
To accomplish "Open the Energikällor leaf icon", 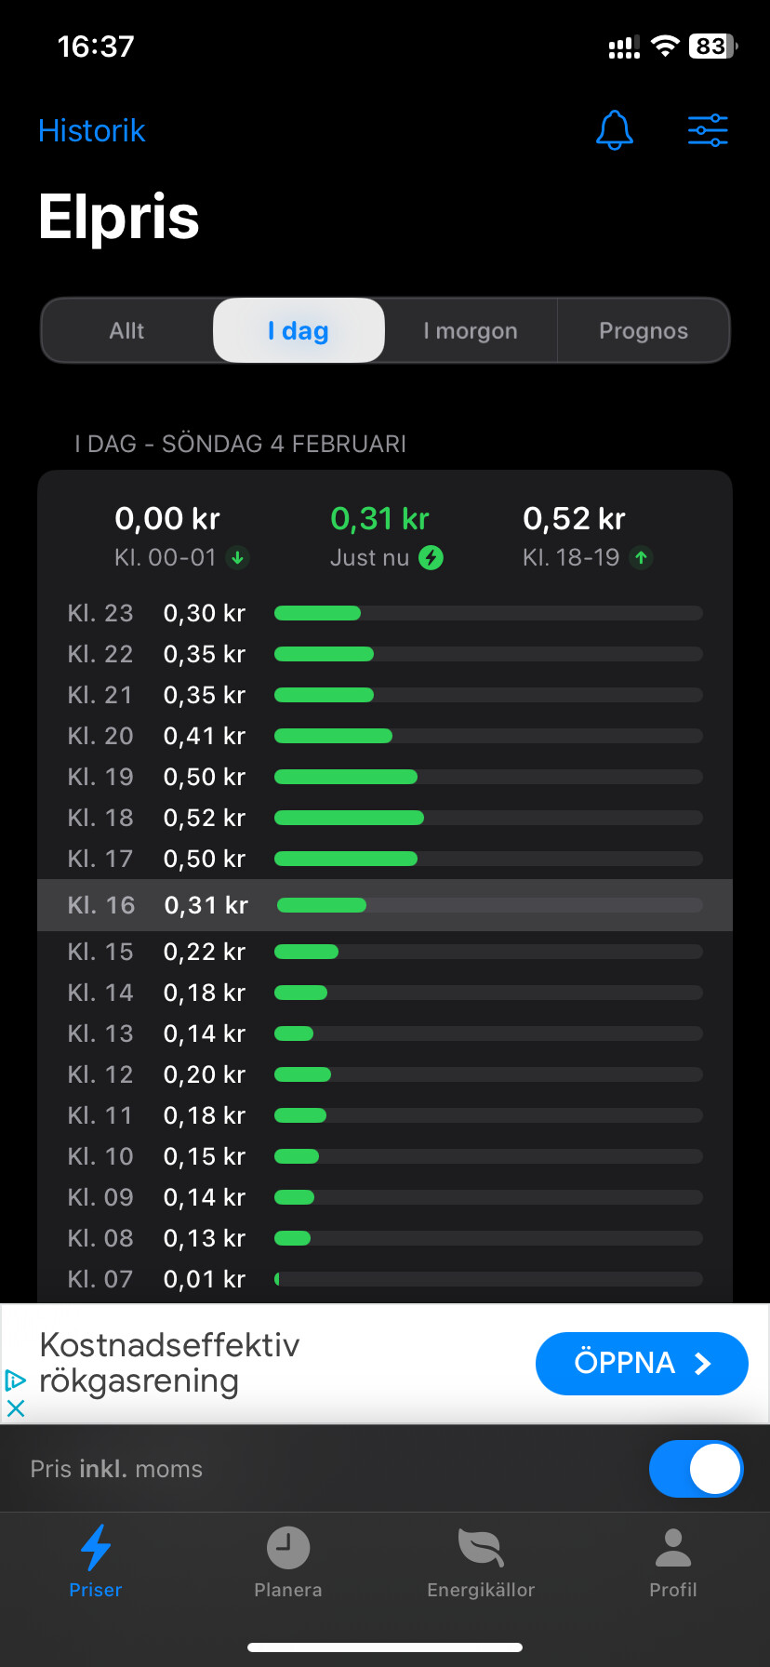I will click(481, 1548).
